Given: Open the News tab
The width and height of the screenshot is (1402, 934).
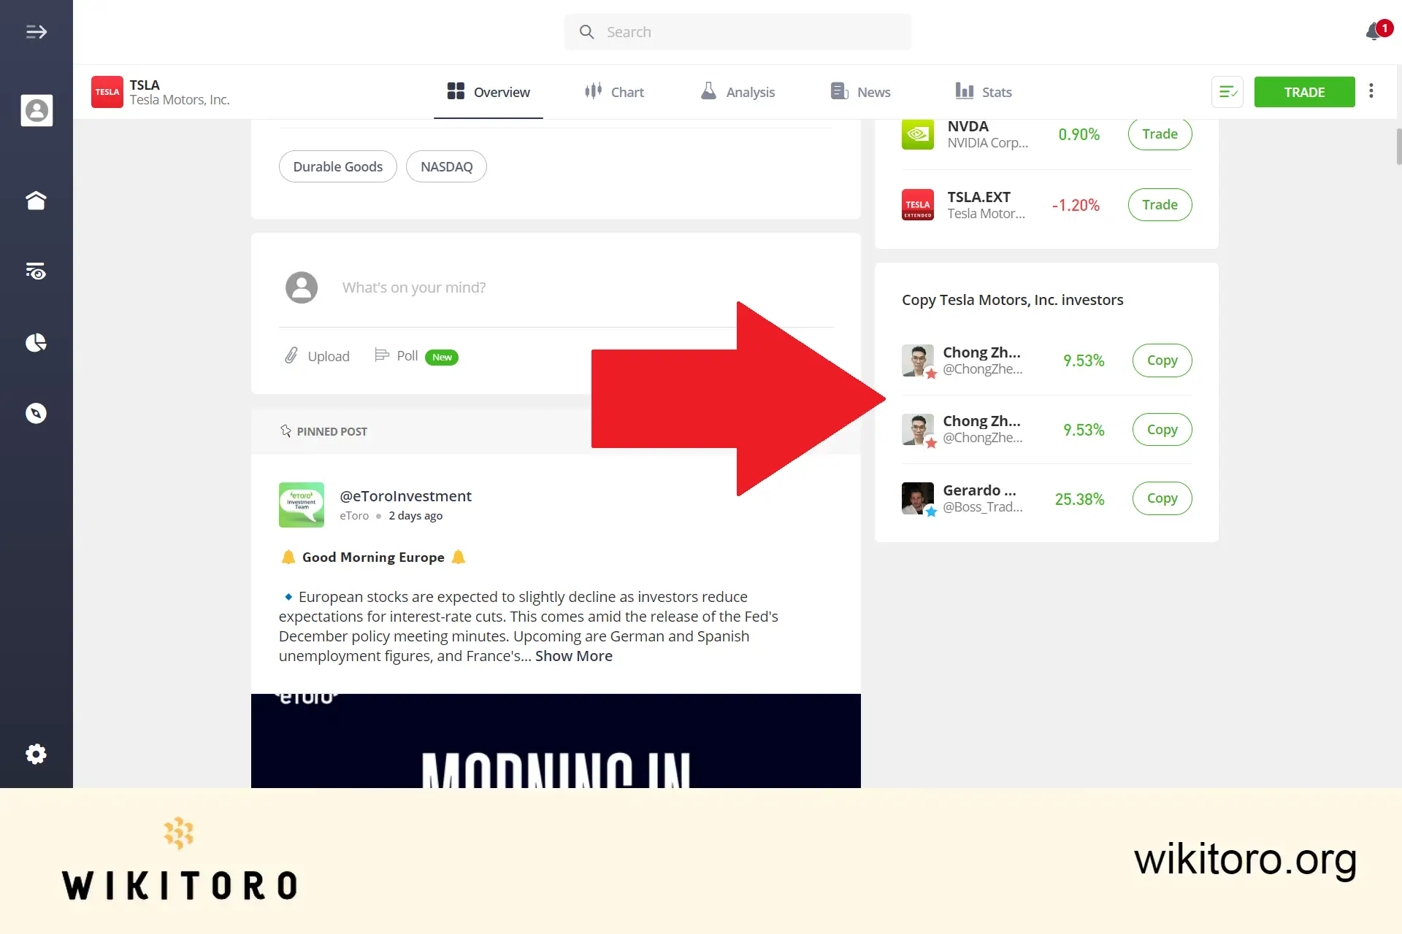Looking at the screenshot, I should pyautogui.click(x=859, y=92).
